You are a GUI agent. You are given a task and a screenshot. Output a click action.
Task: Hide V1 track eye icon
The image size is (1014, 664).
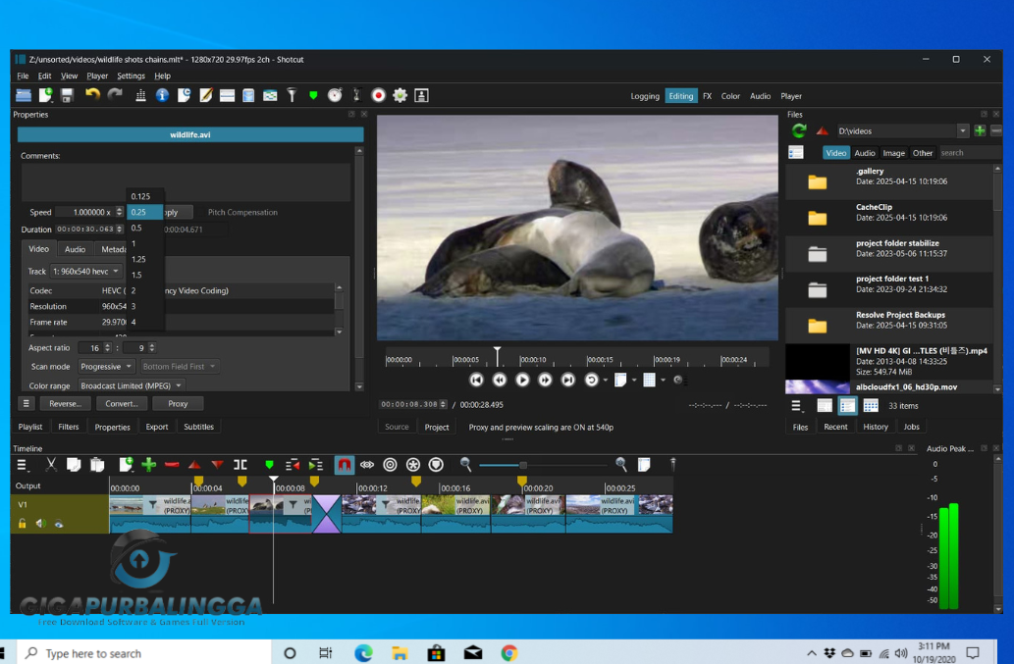coord(59,524)
